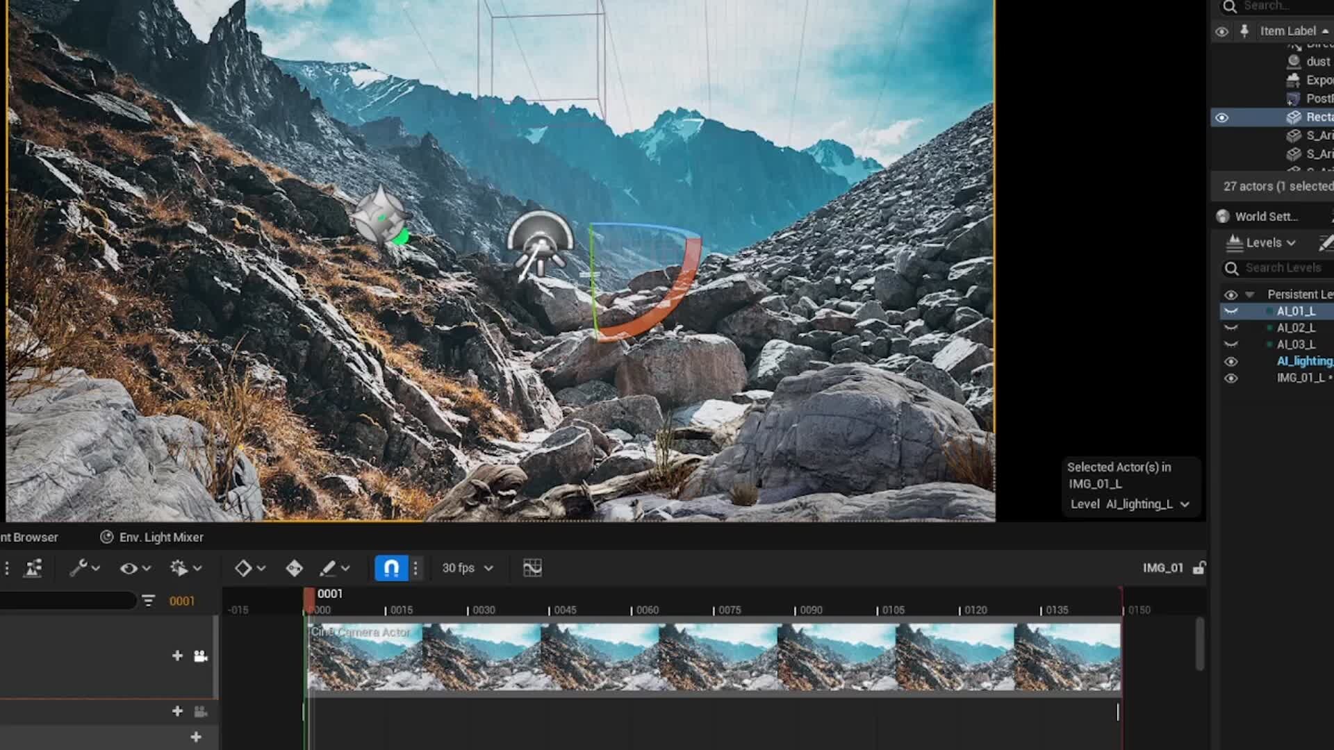Click the Sequencer track search field
This screenshot has width=1334, height=750.
(x=67, y=601)
